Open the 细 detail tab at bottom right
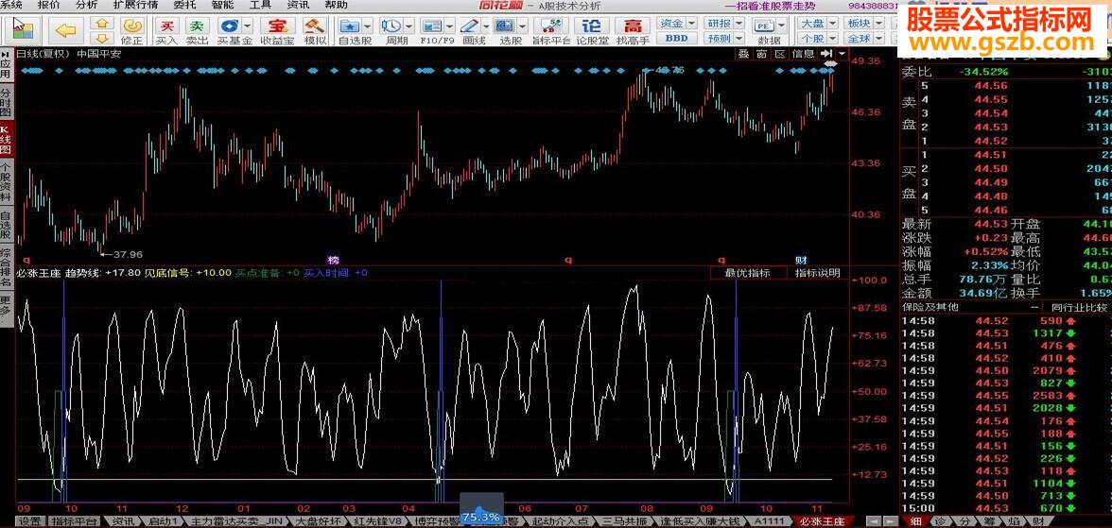The height and width of the screenshot is (528, 1112). 914,520
